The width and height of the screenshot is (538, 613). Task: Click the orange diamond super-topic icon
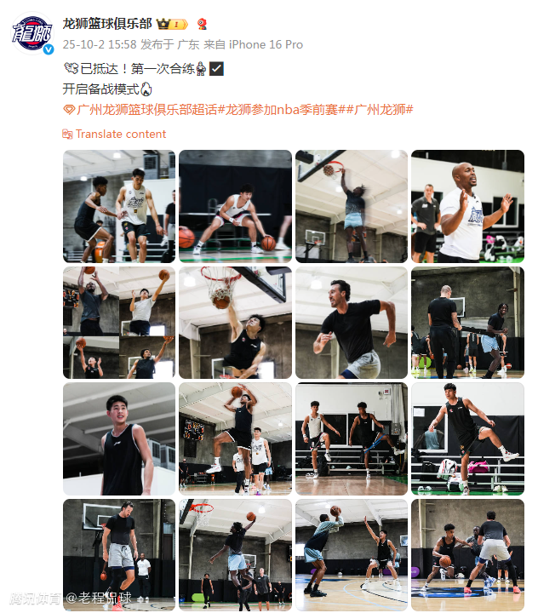click(x=69, y=110)
